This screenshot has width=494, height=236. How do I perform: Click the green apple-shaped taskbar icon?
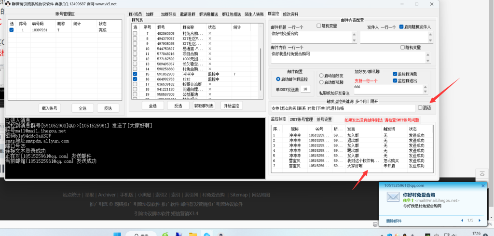click(165, 235)
